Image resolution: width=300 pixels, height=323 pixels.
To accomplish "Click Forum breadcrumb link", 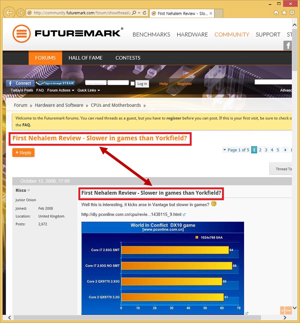I will 21,105.
